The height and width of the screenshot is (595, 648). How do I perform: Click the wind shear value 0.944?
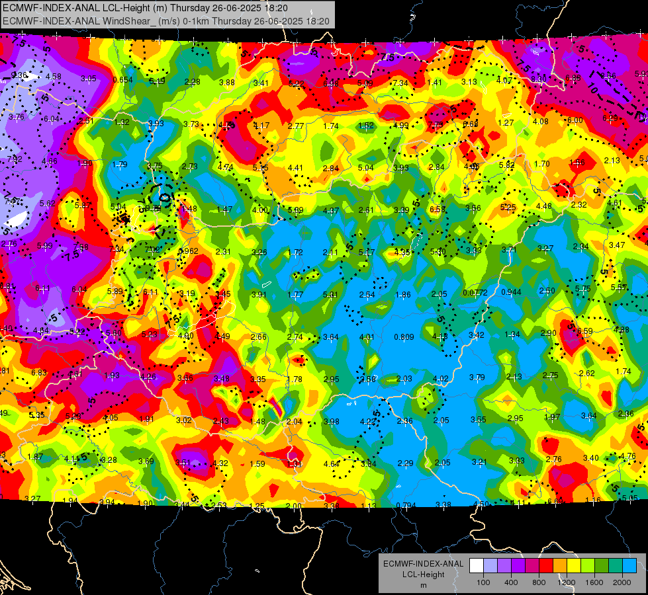point(511,292)
